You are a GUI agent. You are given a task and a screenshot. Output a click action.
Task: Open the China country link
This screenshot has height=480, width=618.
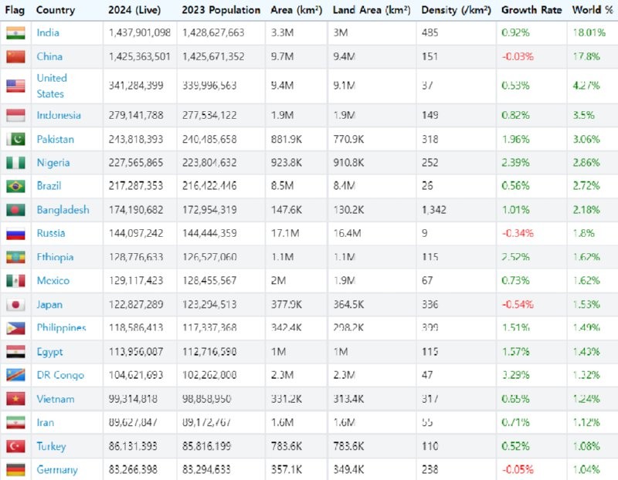[49, 56]
